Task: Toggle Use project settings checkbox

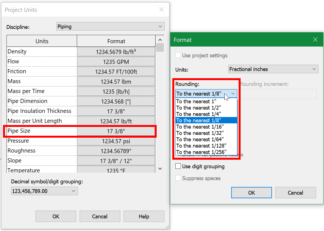Action: point(178,55)
